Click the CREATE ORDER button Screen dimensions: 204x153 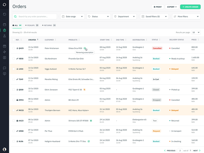click(x=190, y=7)
